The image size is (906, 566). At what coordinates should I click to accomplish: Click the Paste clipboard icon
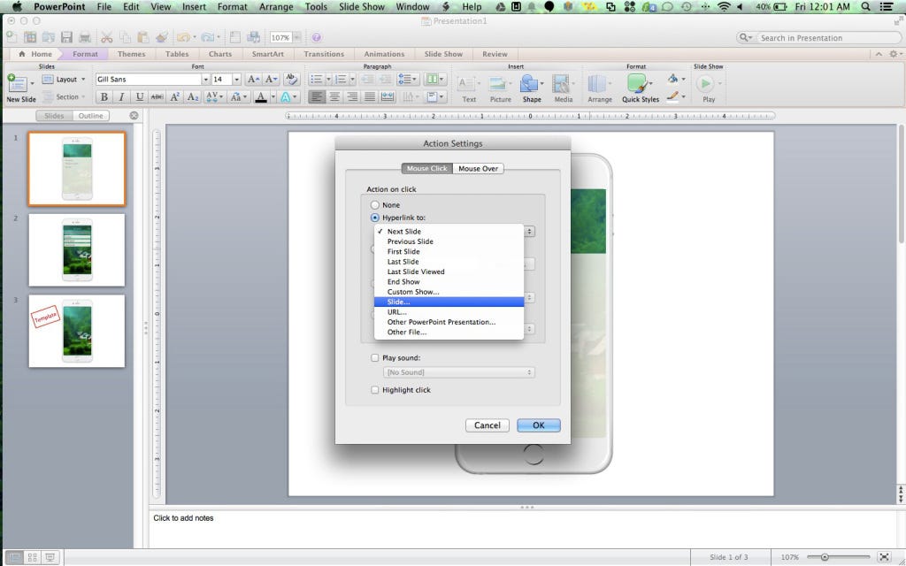point(142,37)
